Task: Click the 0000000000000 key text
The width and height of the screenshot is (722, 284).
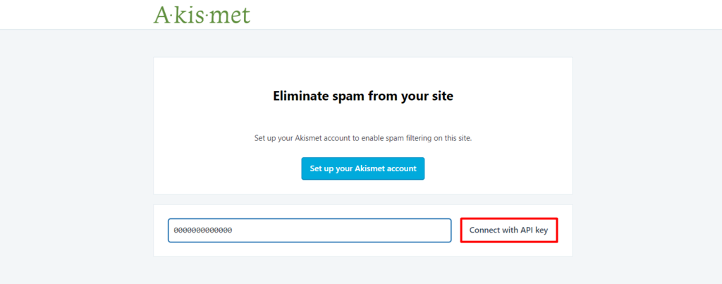Action: click(203, 230)
